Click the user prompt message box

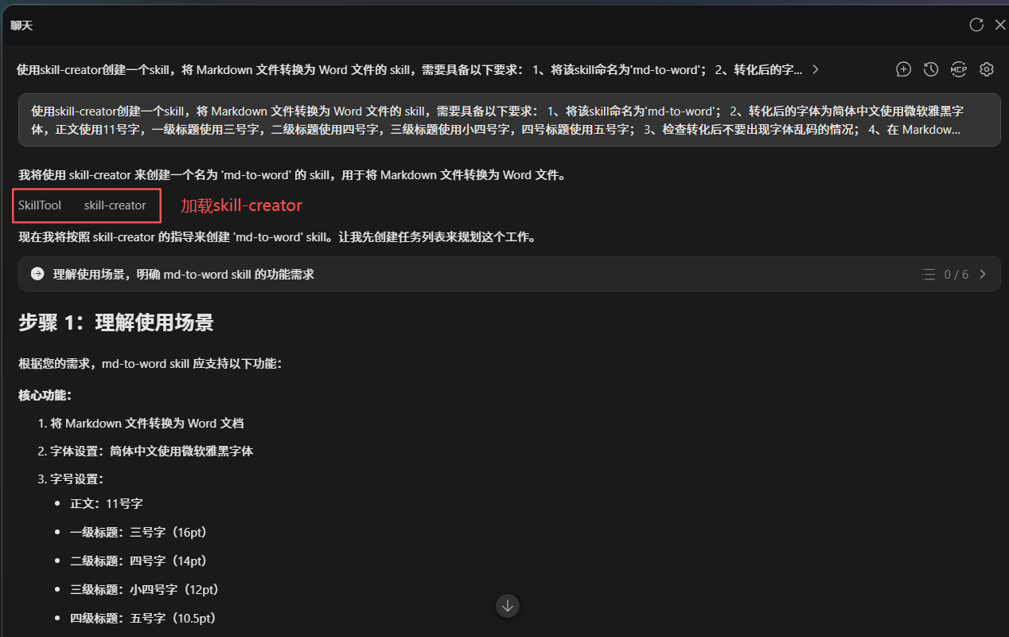(x=509, y=119)
